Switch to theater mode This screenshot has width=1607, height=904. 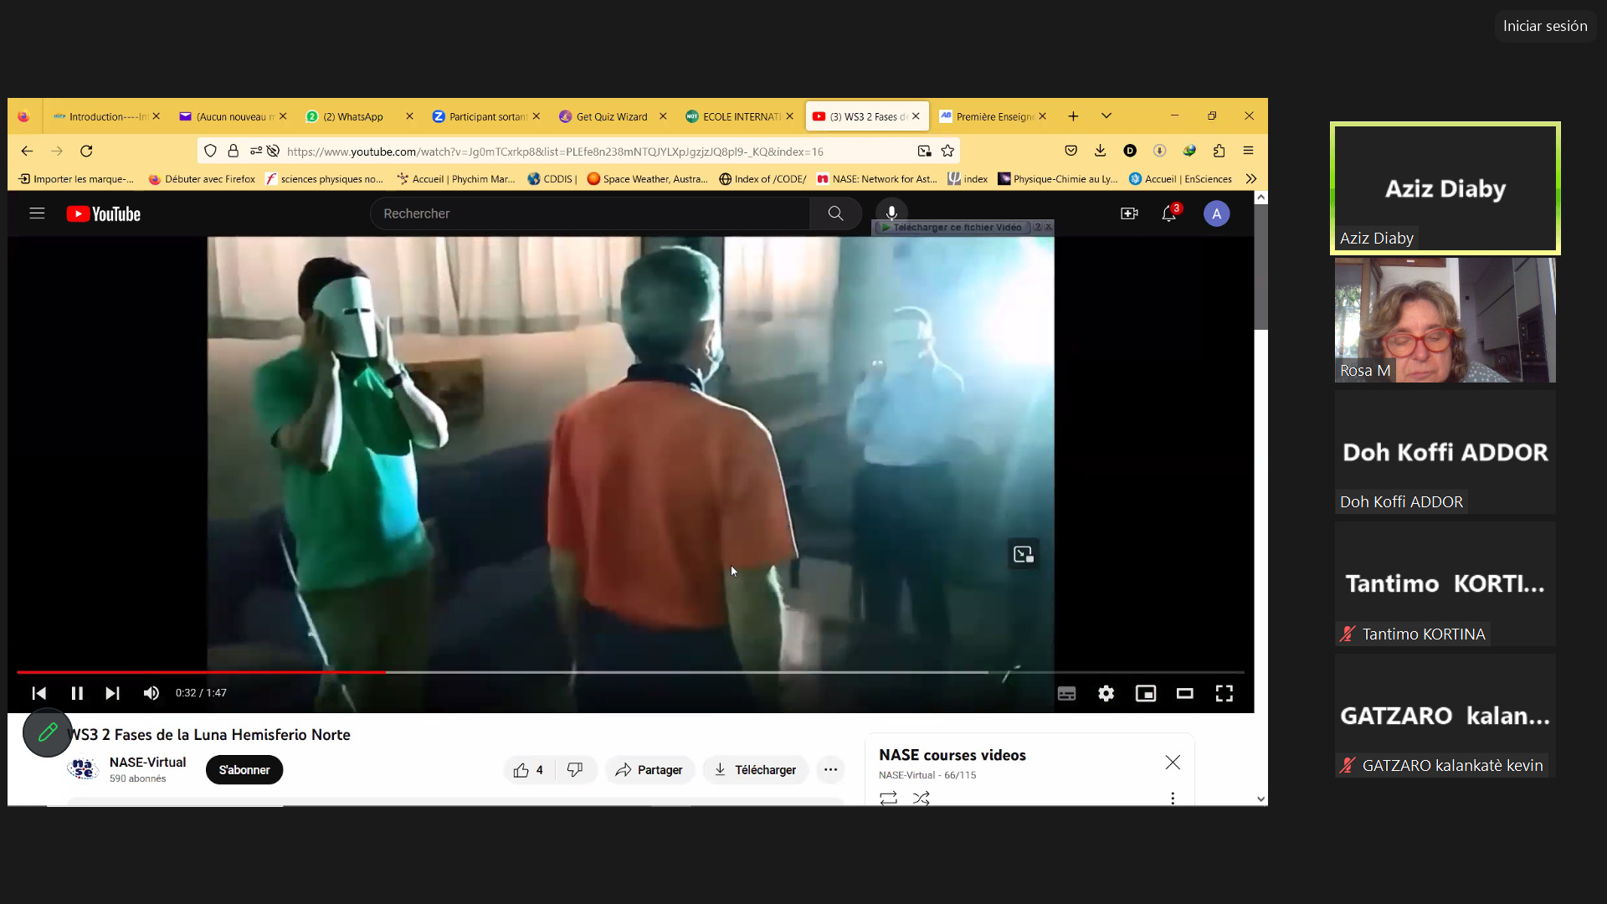pyautogui.click(x=1184, y=693)
